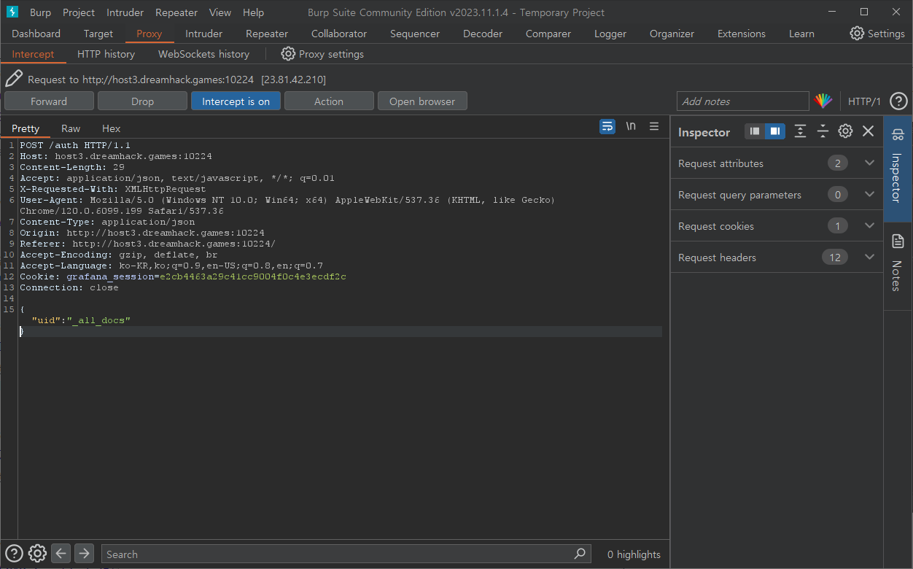Screen dimensions: 913x569
Task: Switch Inspector to side-by-side layout
Action: click(774, 131)
